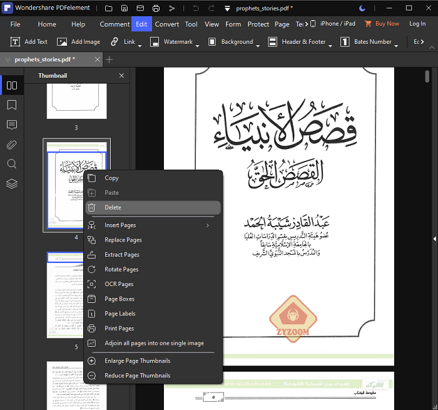Close the Thumbnail panel
438x410 pixels.
[121, 76]
